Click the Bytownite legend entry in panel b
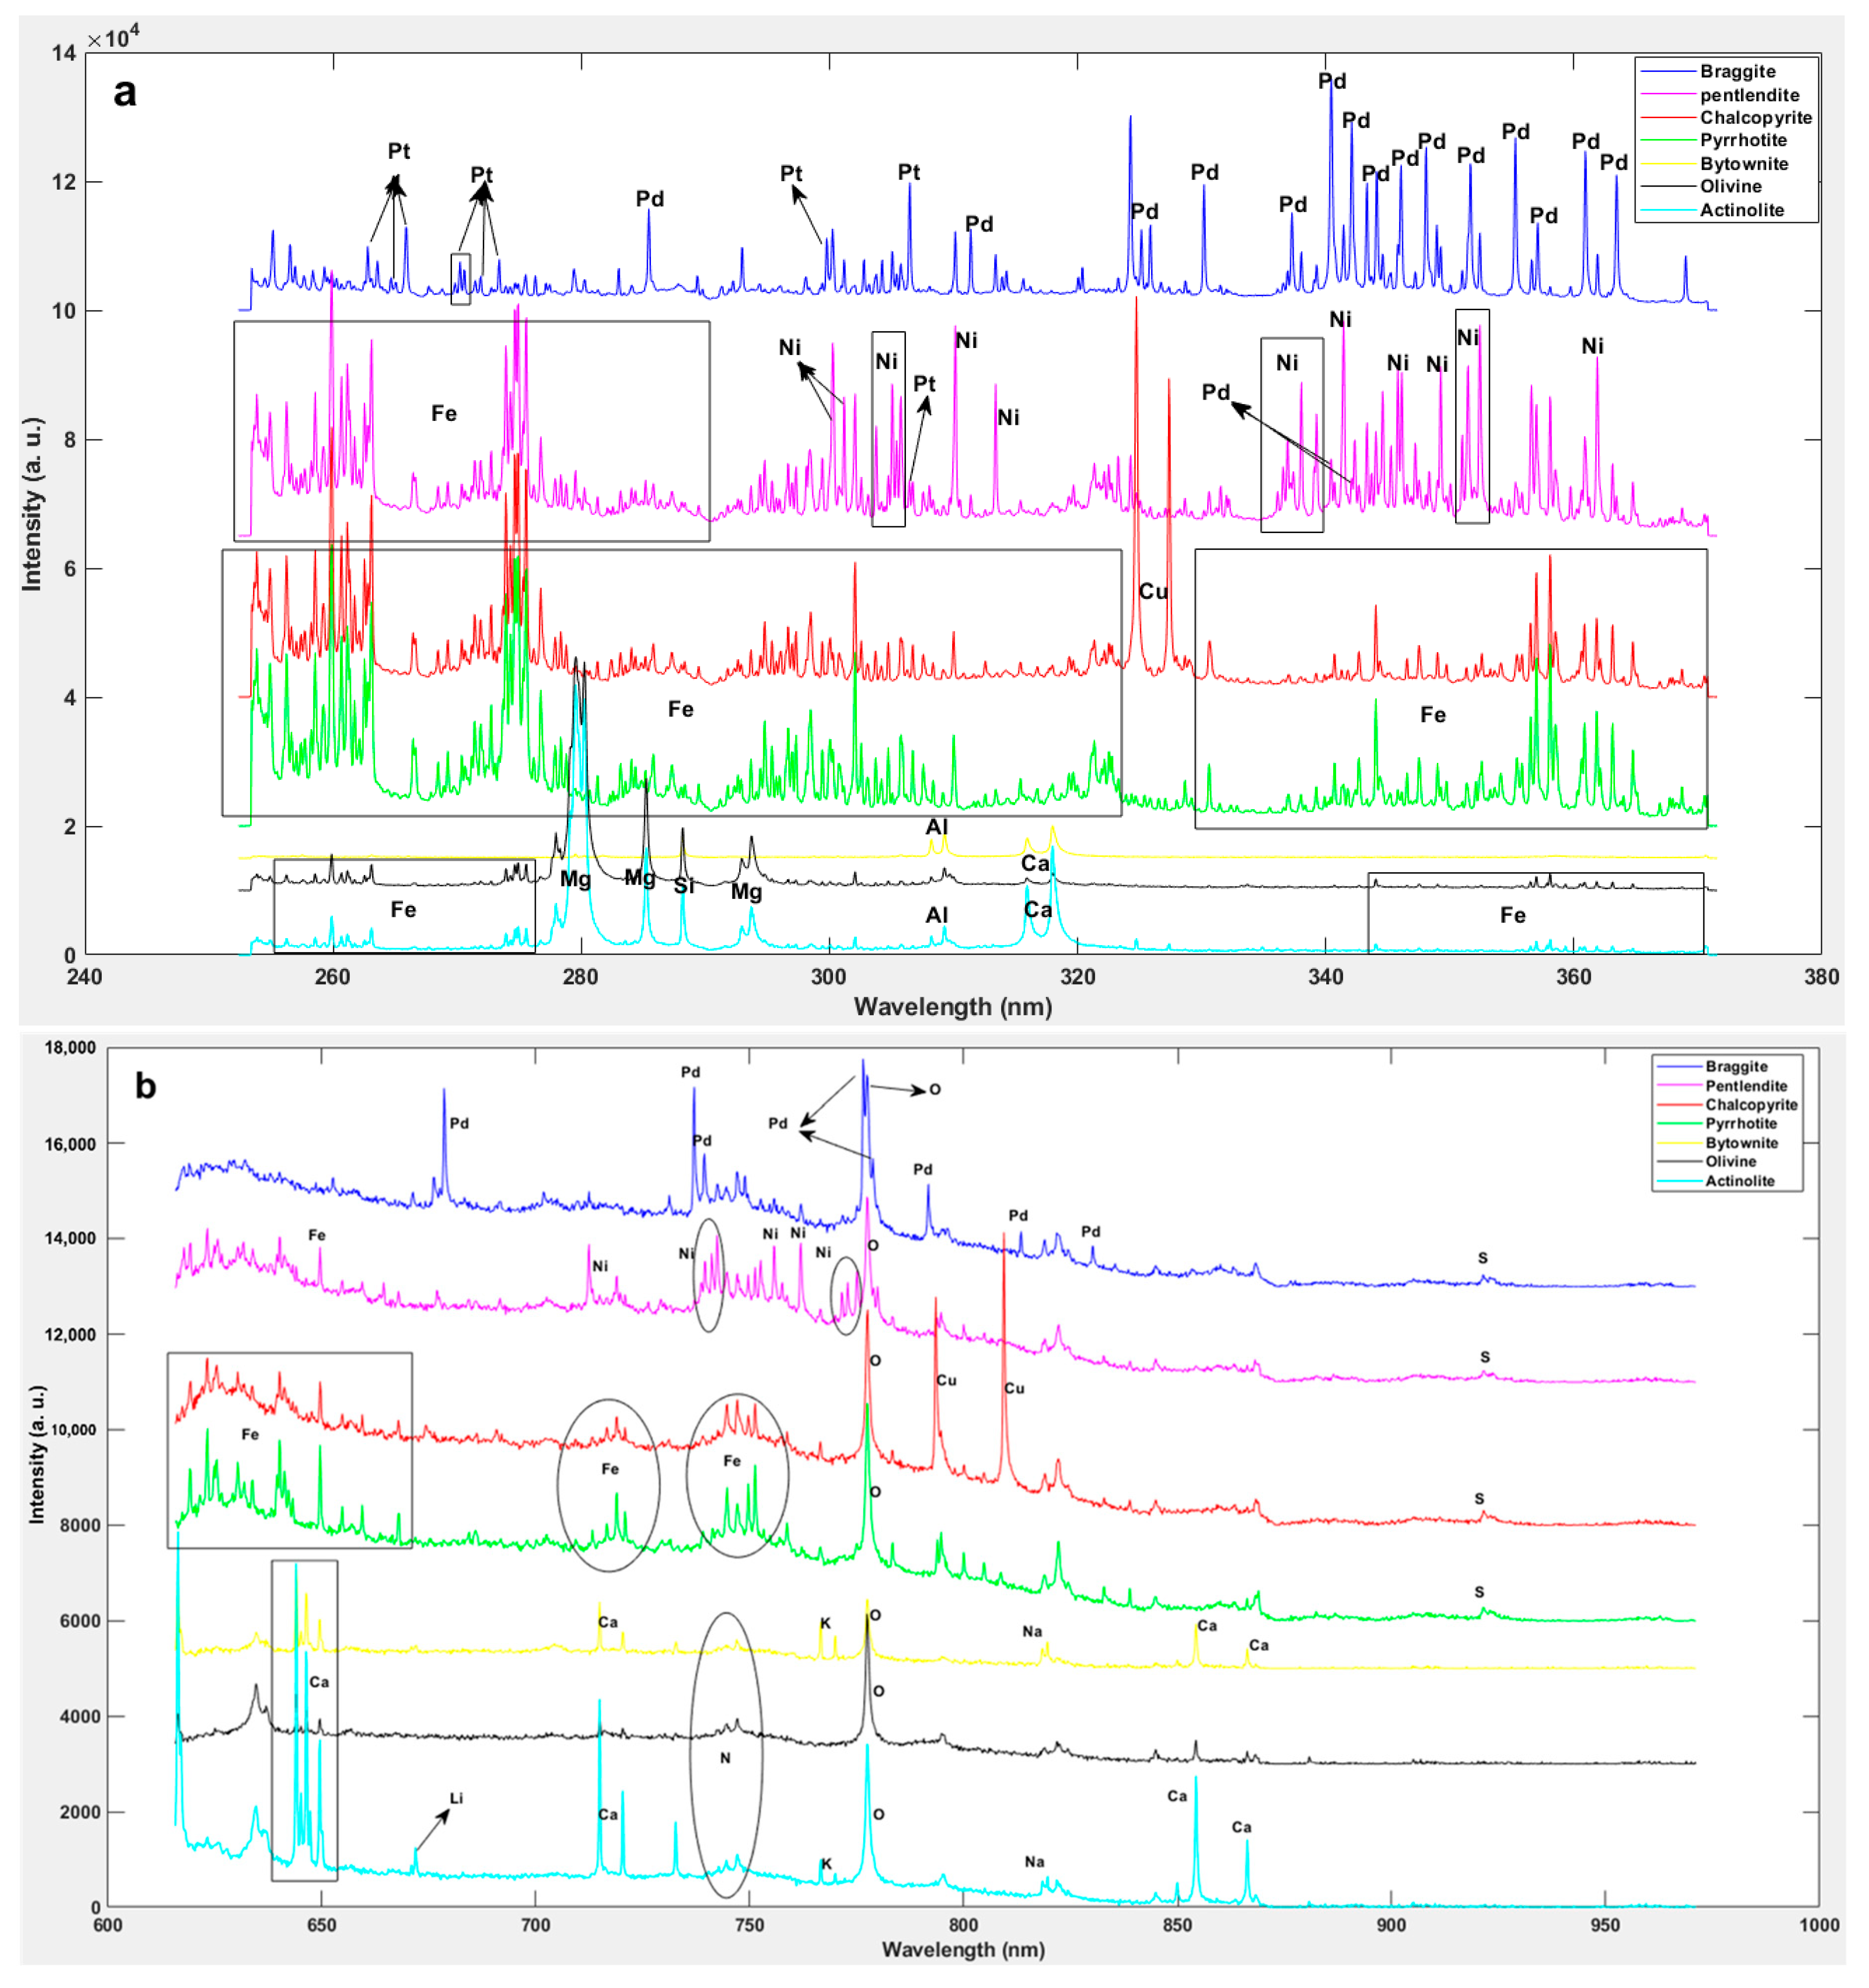This screenshot has height=1988, width=1869. [x=1741, y=1142]
